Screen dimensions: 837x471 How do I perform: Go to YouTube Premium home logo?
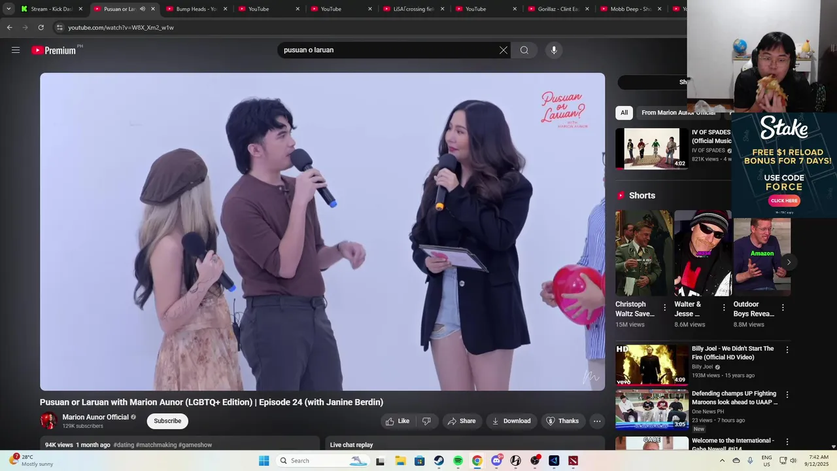[x=54, y=50]
